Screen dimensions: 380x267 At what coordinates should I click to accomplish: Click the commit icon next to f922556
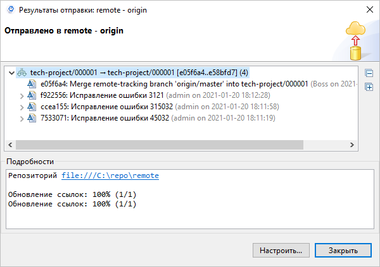(x=33, y=95)
